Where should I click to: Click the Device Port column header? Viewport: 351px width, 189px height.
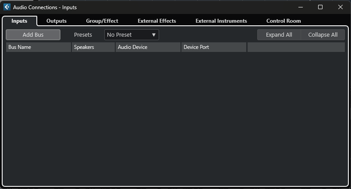click(214, 47)
